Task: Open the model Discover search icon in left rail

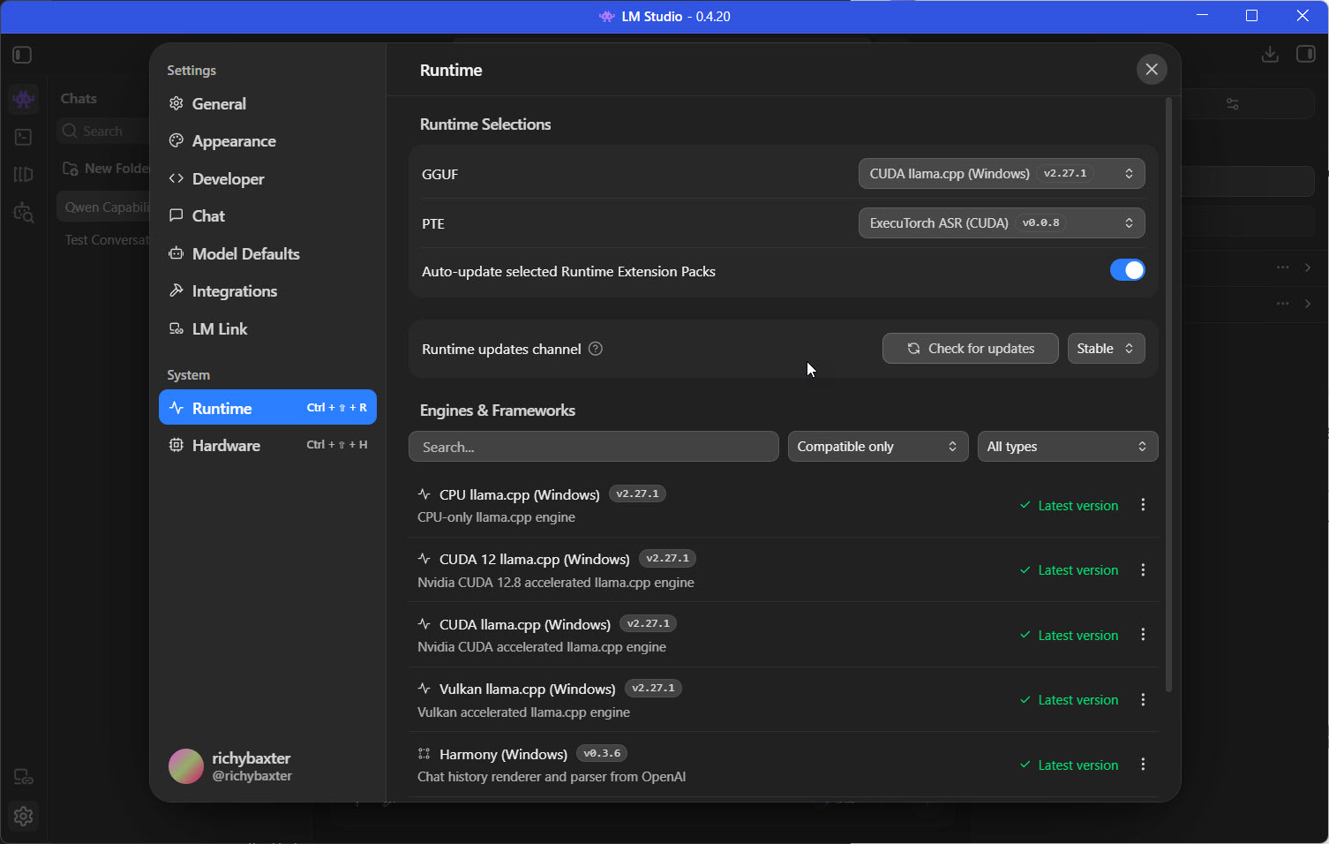Action: [24, 213]
